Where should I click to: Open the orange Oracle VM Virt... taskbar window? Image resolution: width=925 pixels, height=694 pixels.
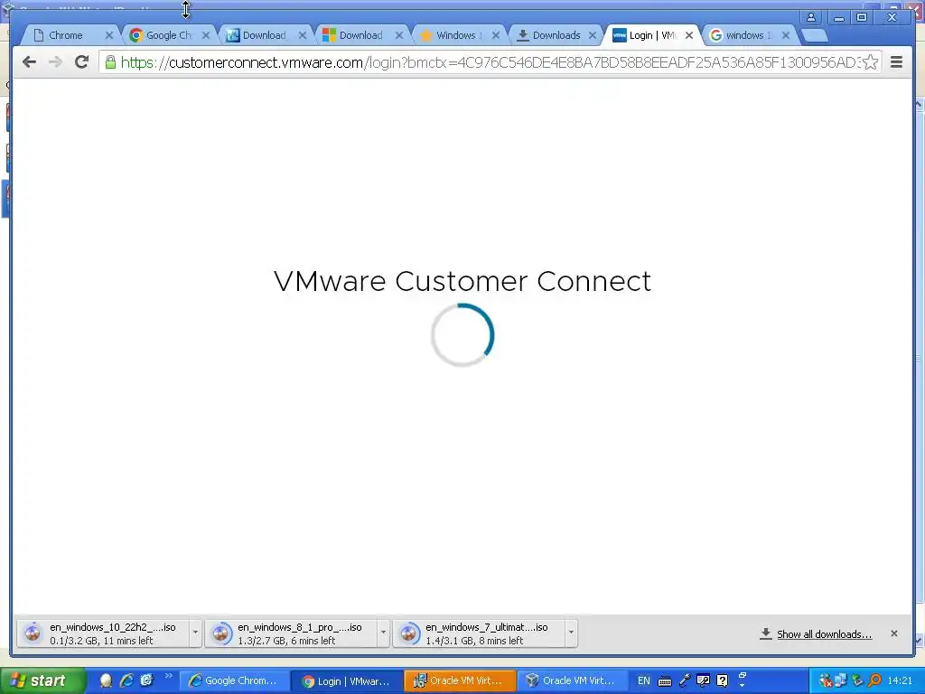click(x=460, y=681)
